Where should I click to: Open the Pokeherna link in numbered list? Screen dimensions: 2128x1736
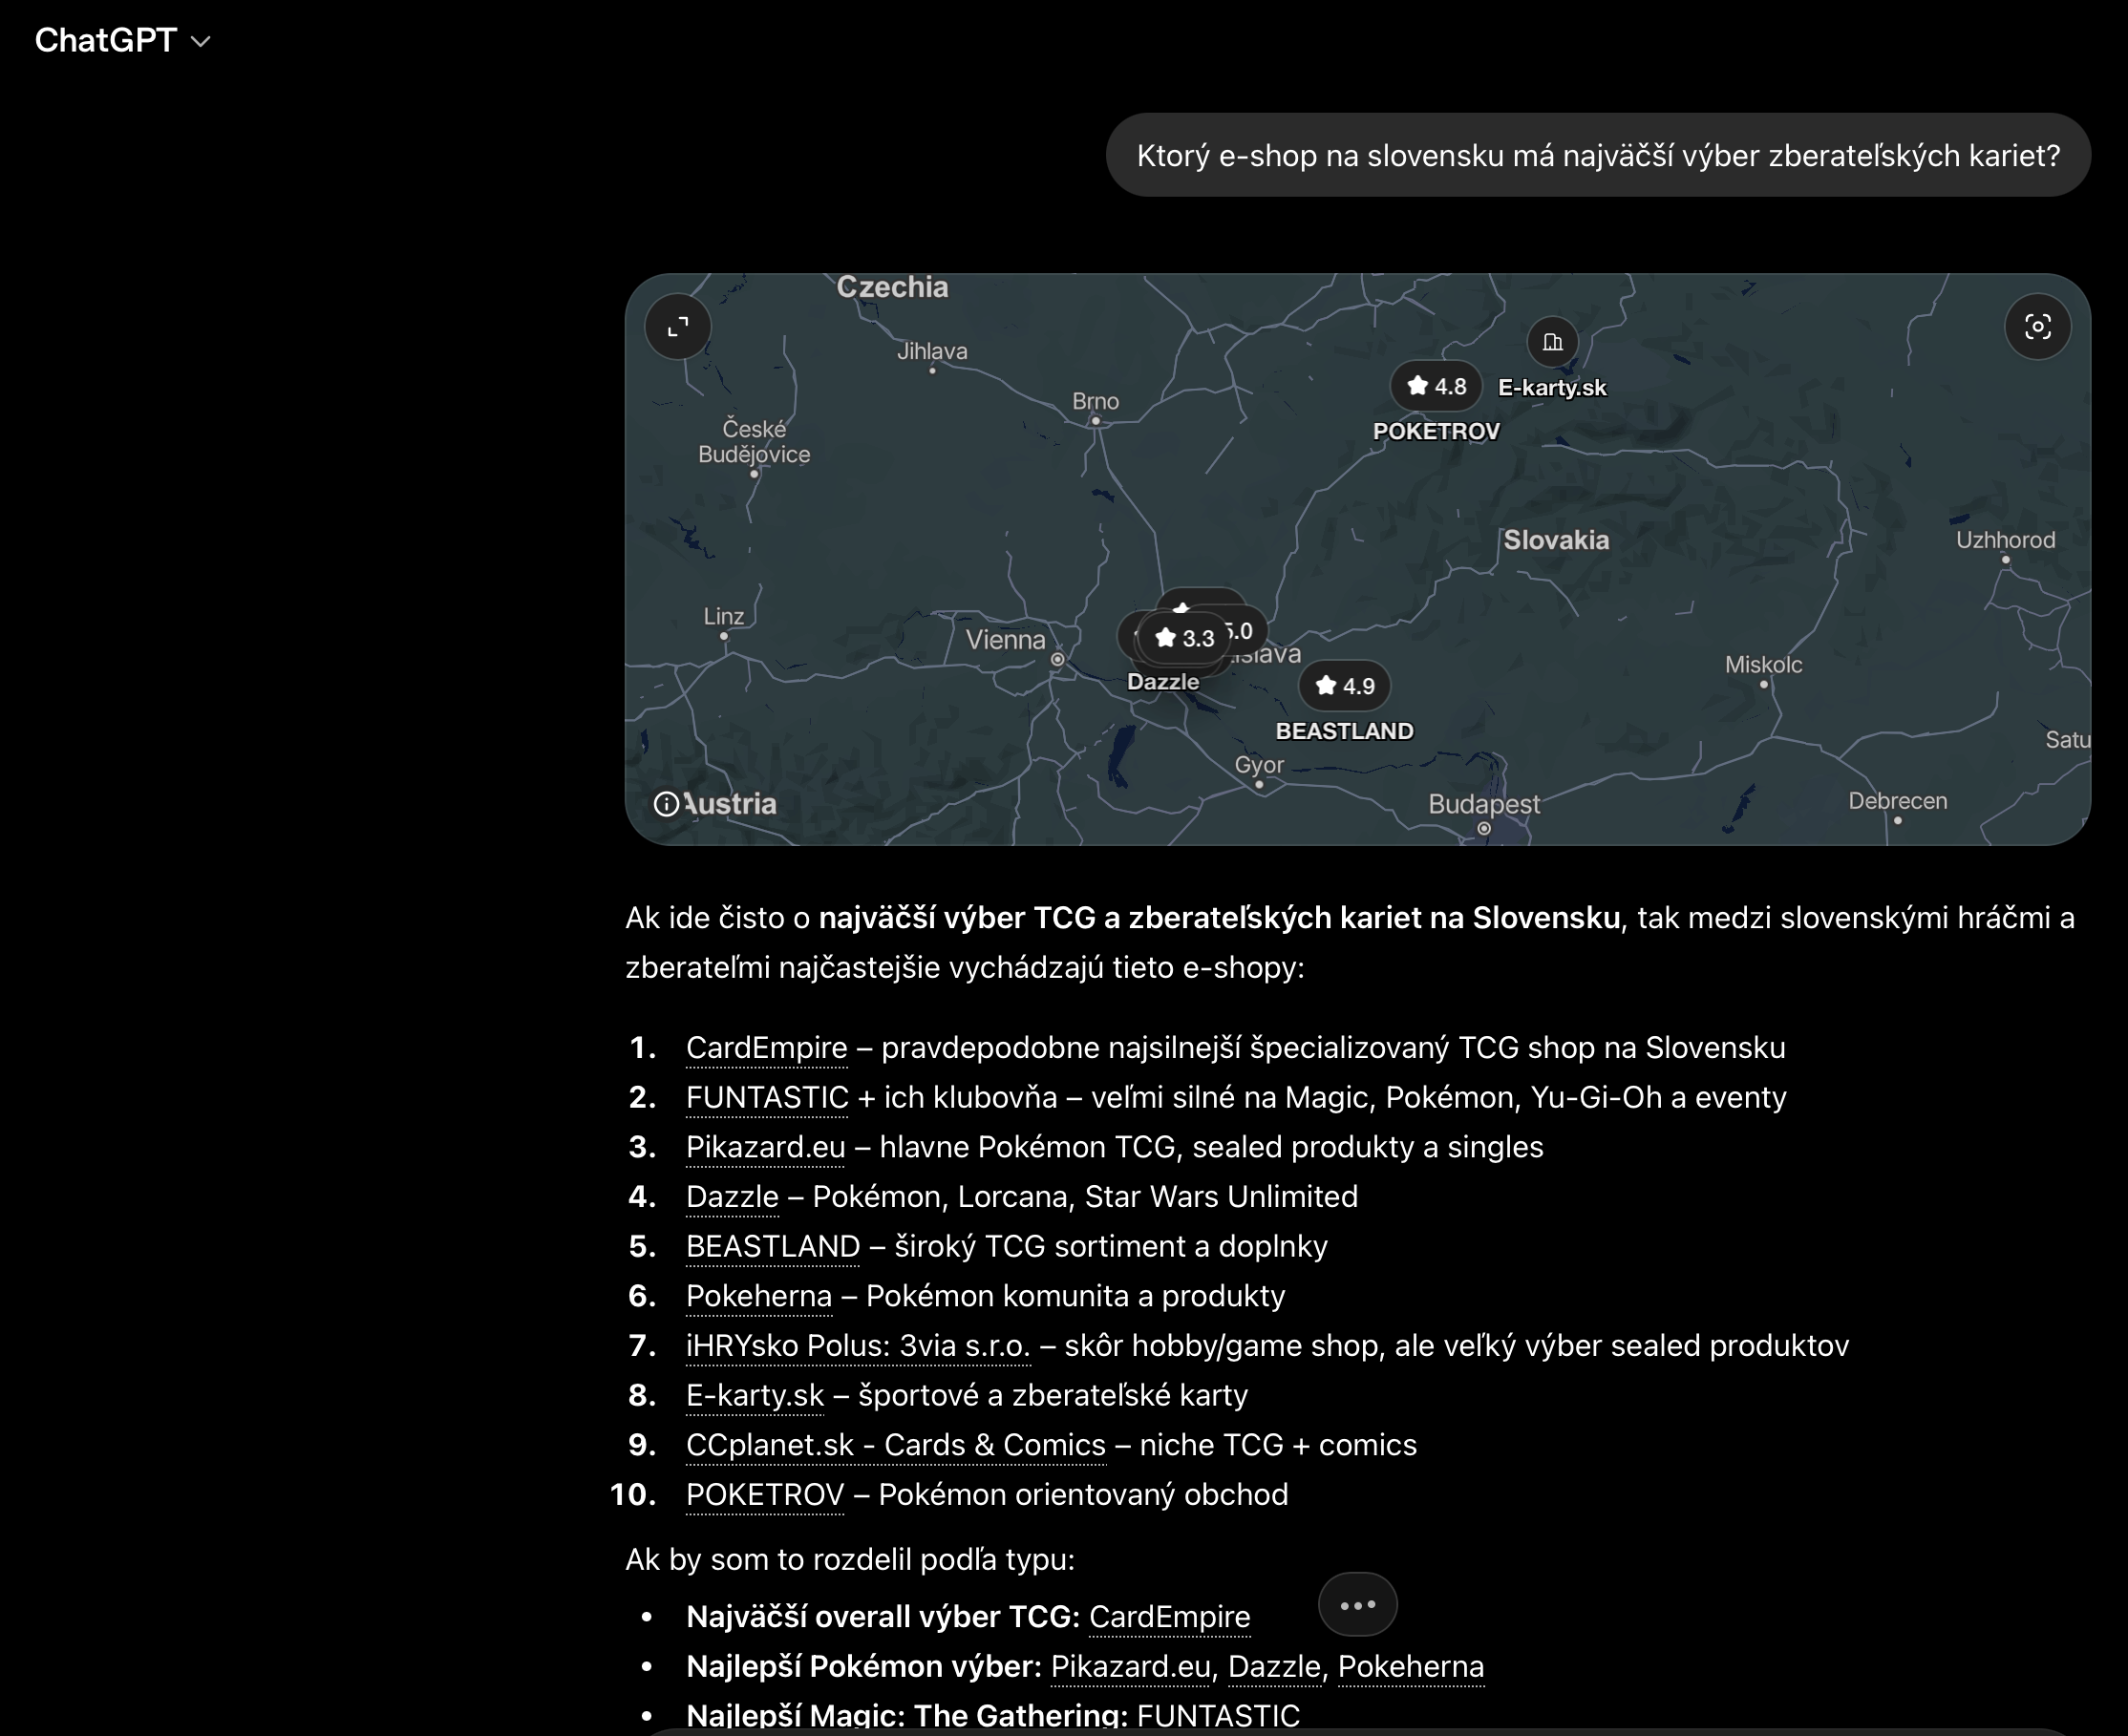click(x=759, y=1295)
